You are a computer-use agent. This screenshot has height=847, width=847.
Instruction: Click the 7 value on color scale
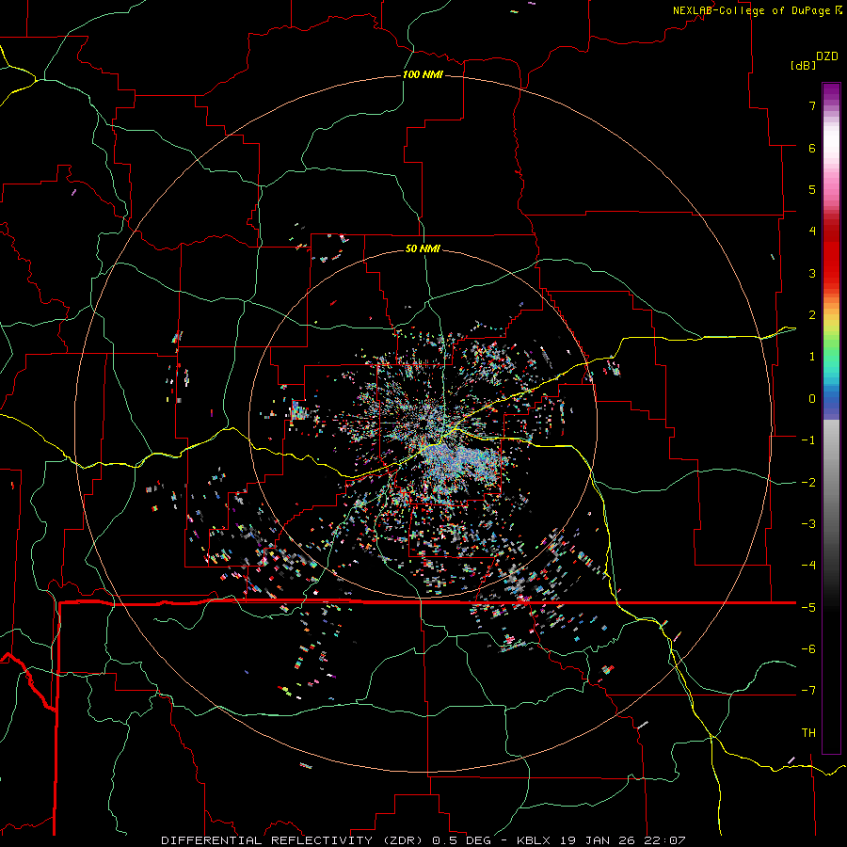coord(812,105)
